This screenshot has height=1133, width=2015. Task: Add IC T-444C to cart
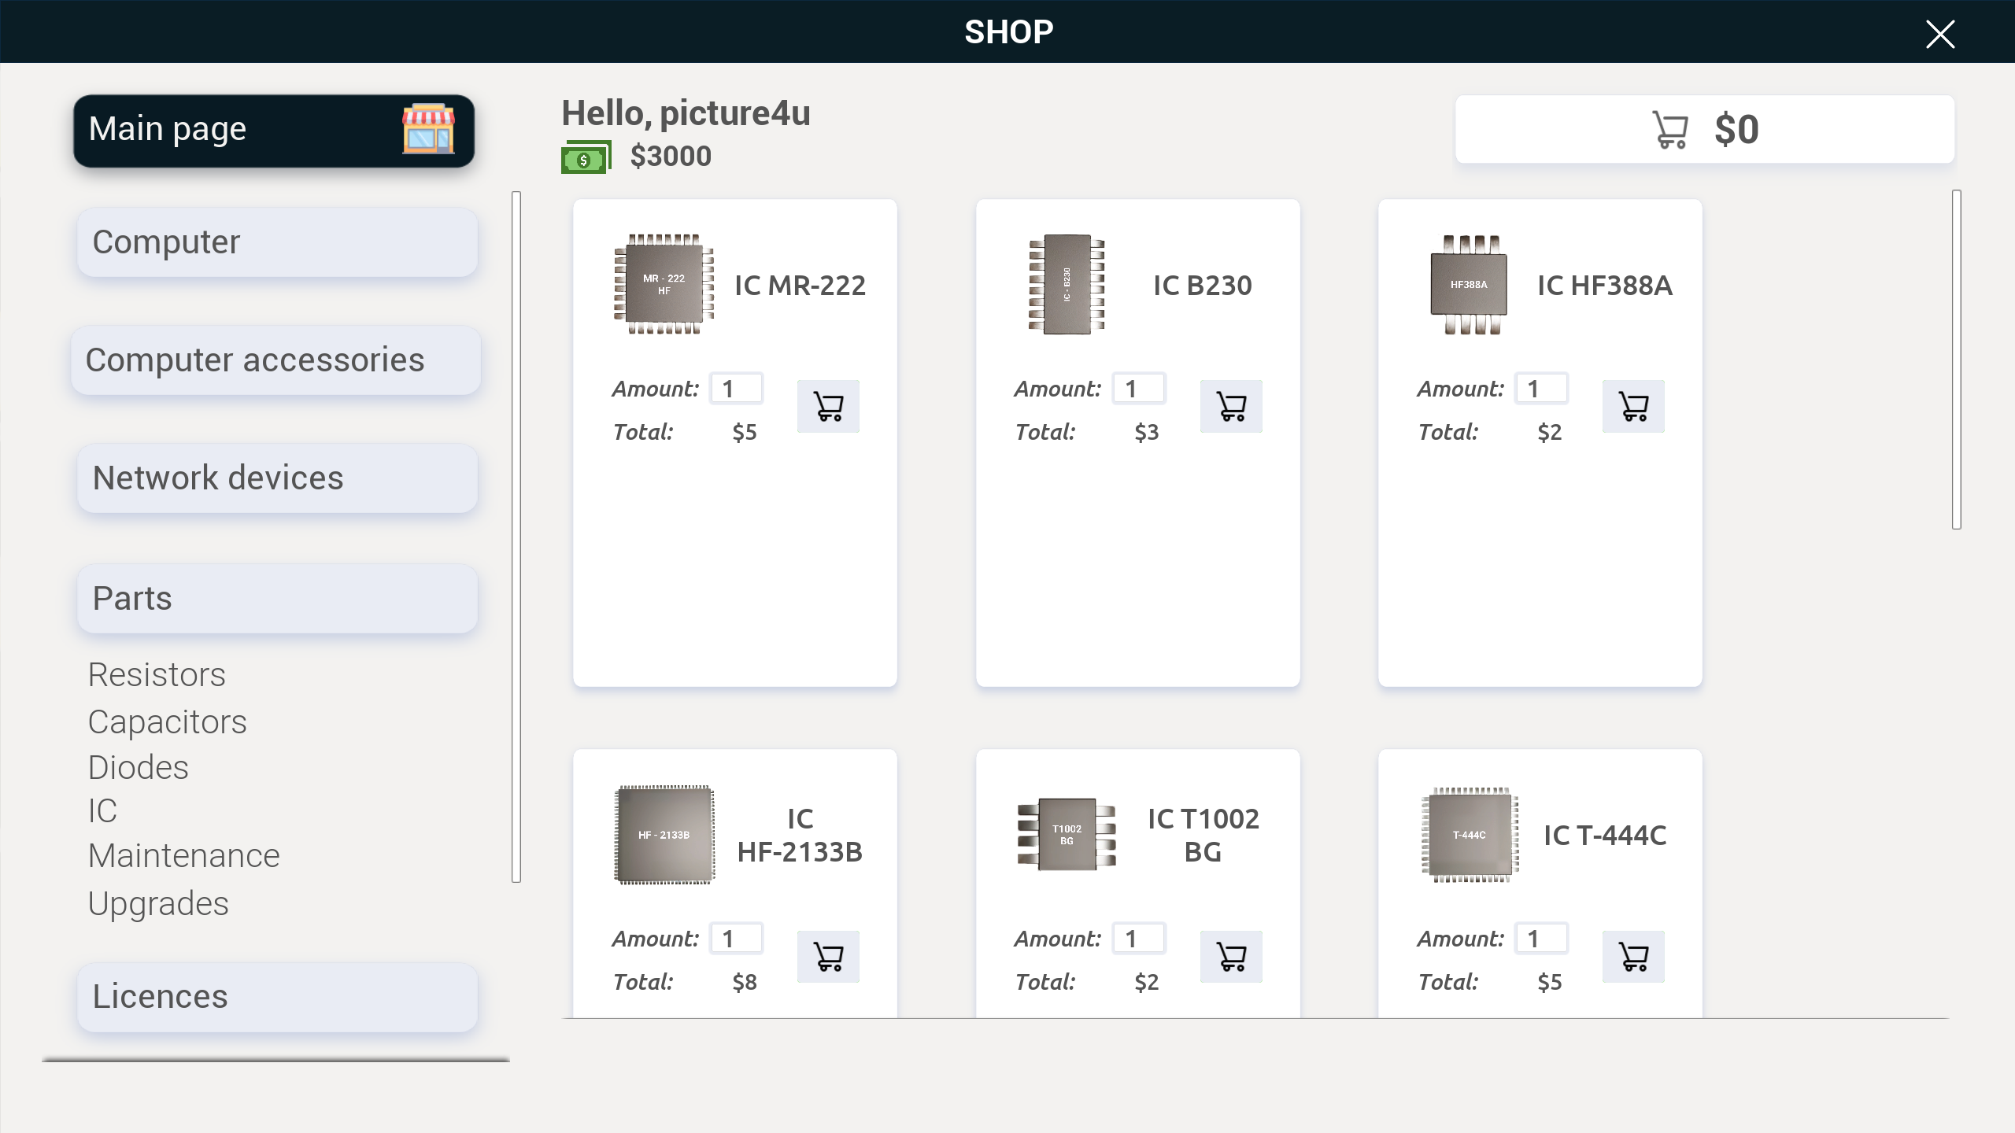(x=1633, y=957)
